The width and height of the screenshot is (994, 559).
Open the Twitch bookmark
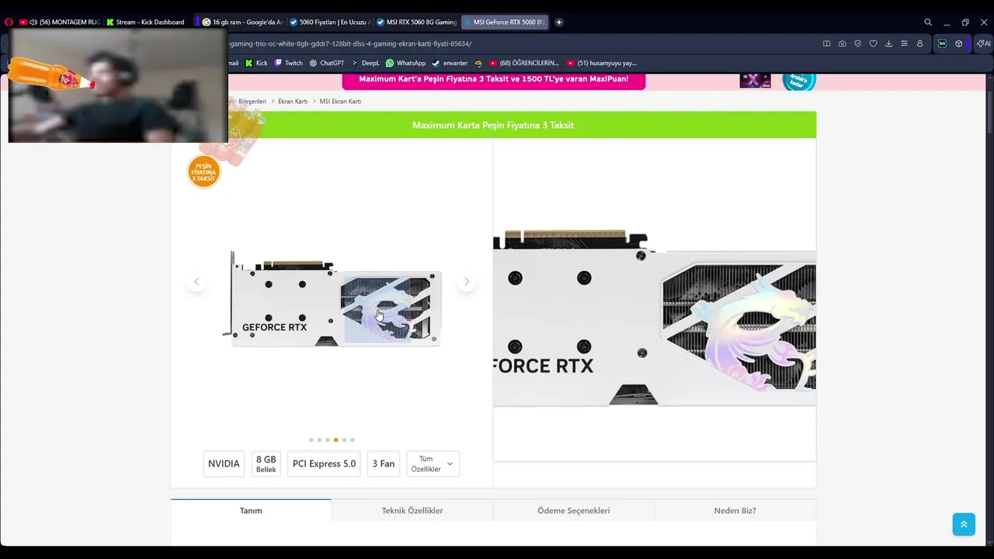288,63
